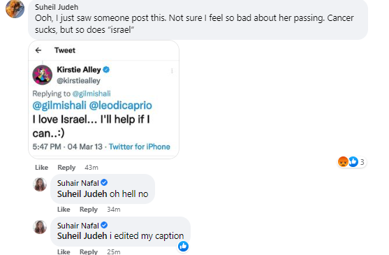Open the @leodicaprio mention link
The height and width of the screenshot is (255, 389).
tap(120, 105)
